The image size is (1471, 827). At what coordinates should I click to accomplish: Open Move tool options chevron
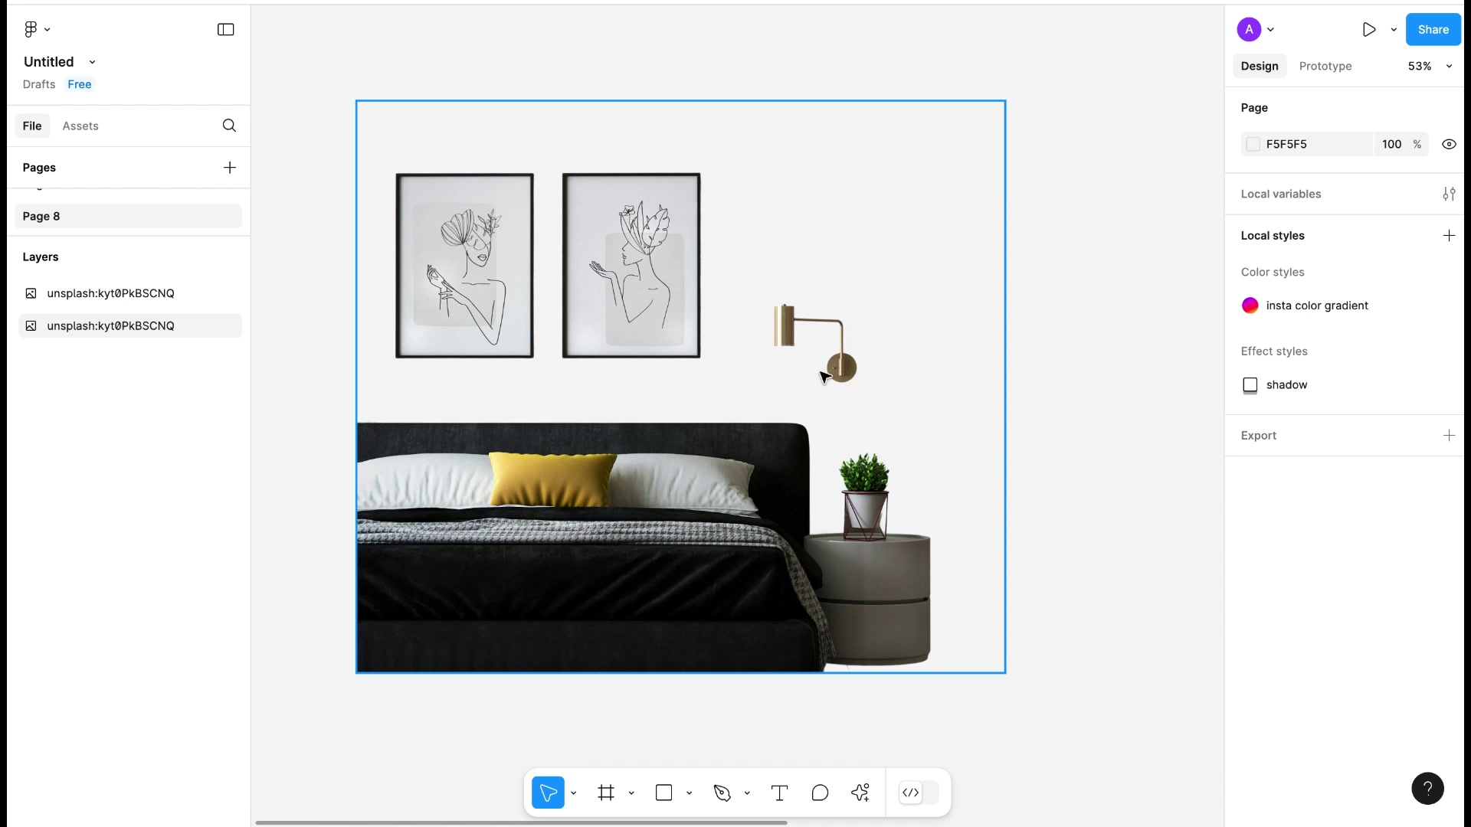(573, 793)
